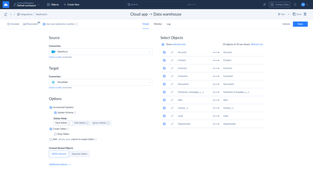Click the workspace icon in breadcrumb
313x176 pixels.
[6, 14]
